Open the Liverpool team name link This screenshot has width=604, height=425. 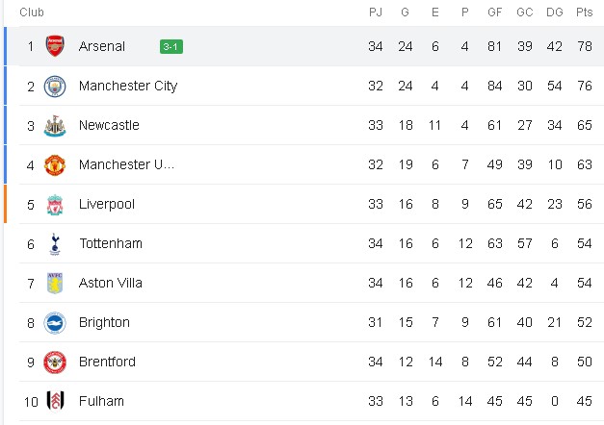(x=107, y=204)
